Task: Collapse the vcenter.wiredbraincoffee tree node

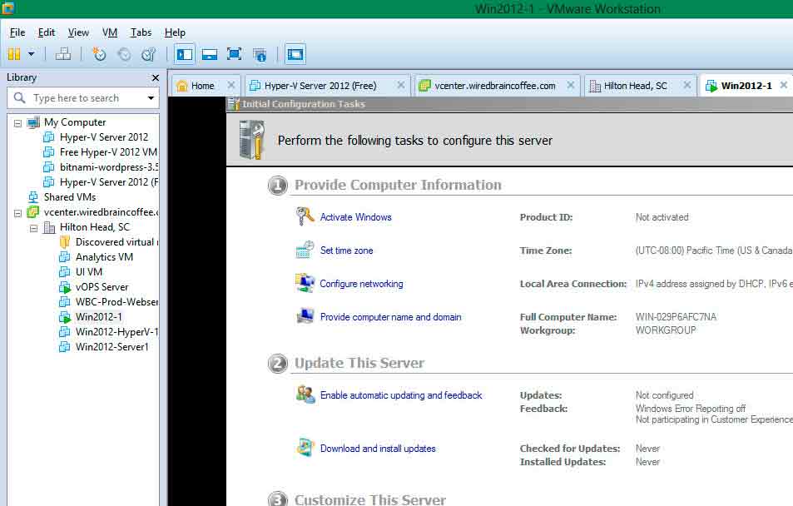Action: click(x=17, y=213)
